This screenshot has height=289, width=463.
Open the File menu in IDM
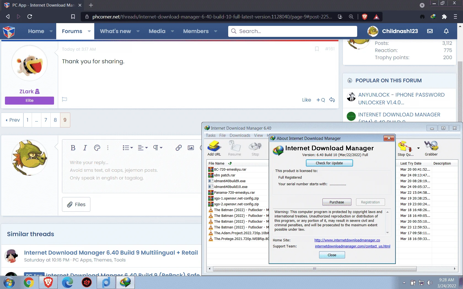point(222,135)
